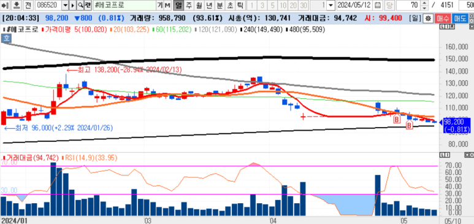The height and width of the screenshot is (224, 474).
Task: Click the 최저 96,000 low price annotation
Action: click(59, 128)
